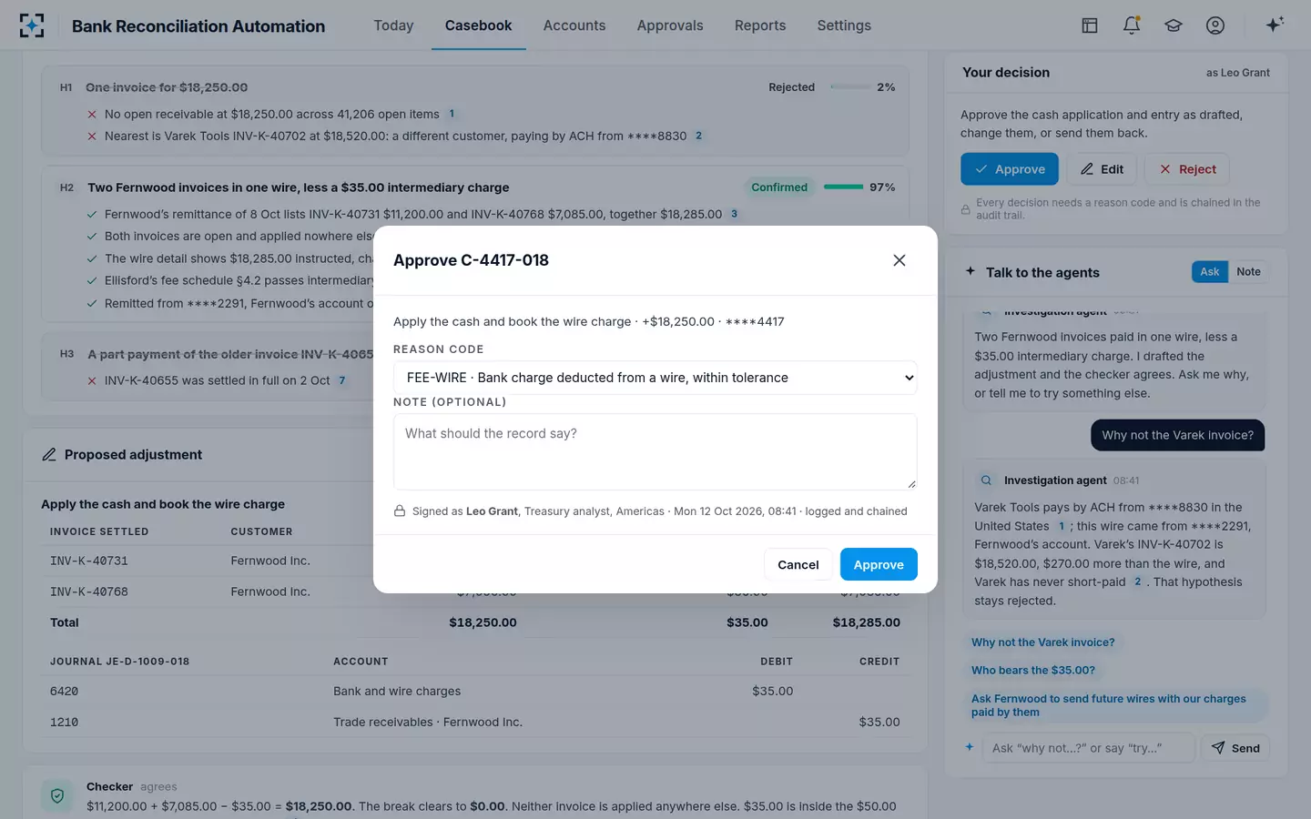This screenshot has height=819, width=1311.
Task: Click Approve in the dialog footer
Action: (879, 564)
